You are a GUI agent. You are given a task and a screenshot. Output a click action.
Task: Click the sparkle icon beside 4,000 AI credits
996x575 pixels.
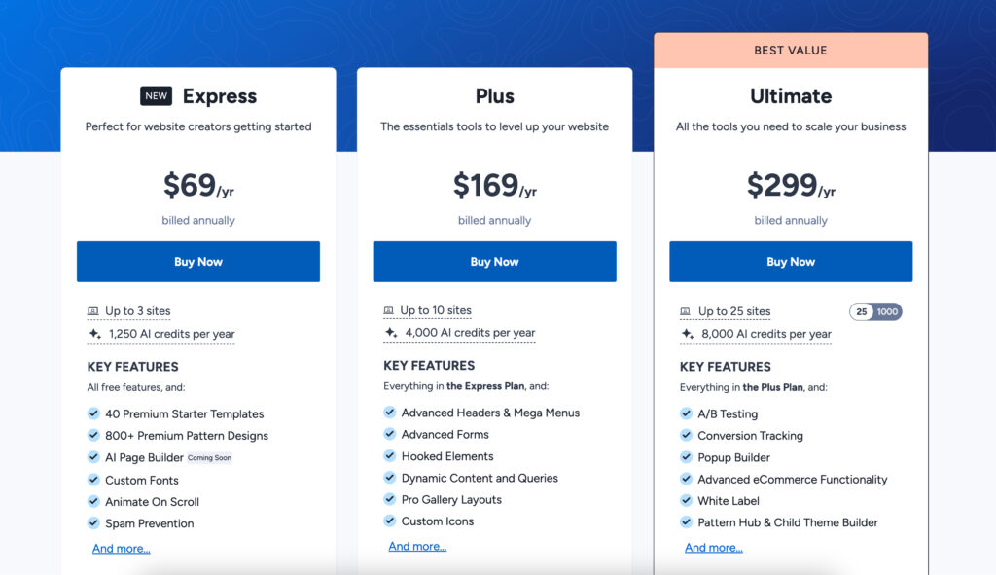coord(391,332)
